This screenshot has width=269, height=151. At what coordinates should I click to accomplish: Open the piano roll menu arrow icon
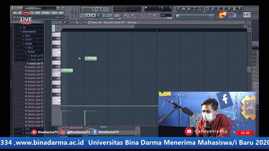pos(54,23)
